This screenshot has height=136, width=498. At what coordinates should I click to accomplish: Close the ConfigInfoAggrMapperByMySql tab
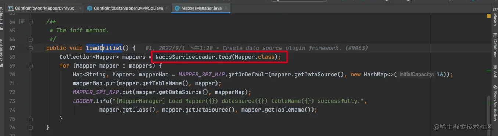point(80,8)
